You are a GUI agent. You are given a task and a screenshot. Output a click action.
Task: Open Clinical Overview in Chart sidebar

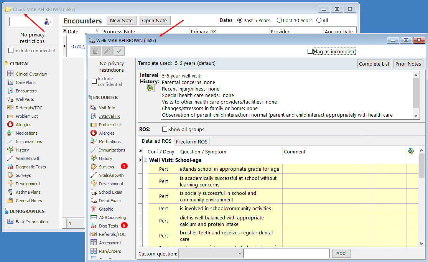pyautogui.click(x=31, y=74)
